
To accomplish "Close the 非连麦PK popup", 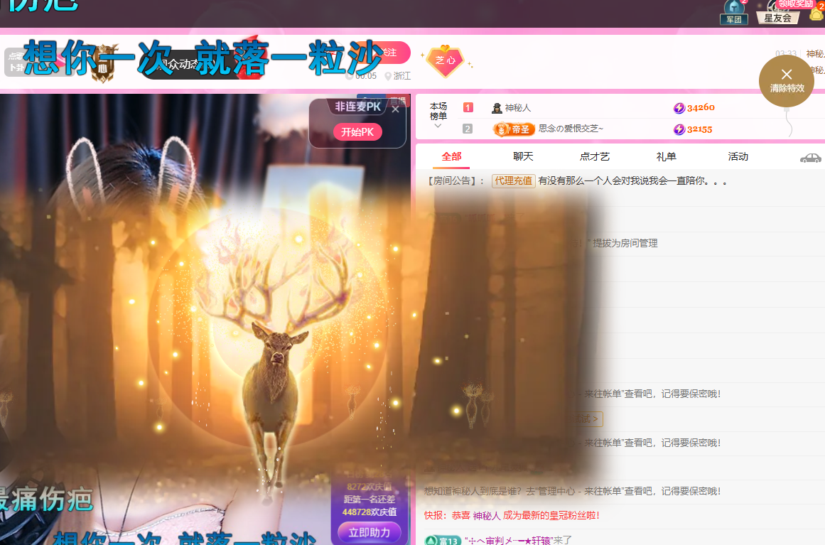I will pos(395,109).
